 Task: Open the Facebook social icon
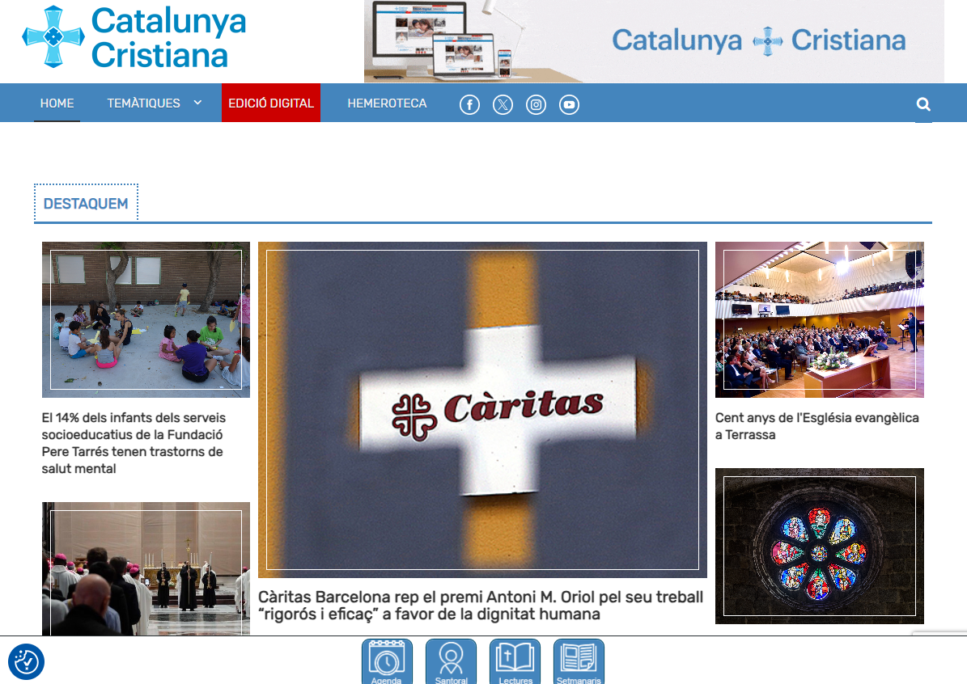pyautogui.click(x=469, y=105)
